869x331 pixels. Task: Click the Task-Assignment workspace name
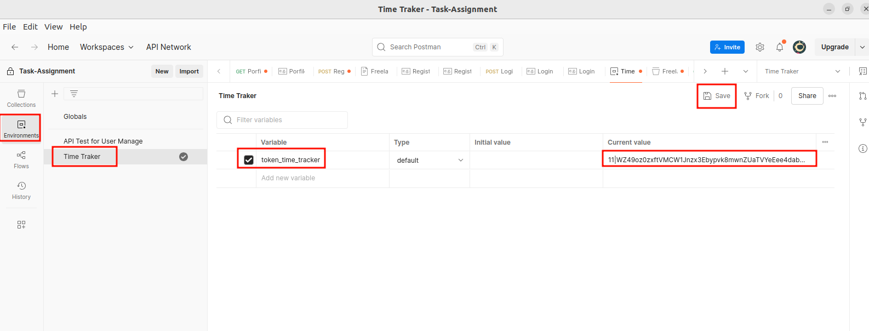(x=47, y=71)
